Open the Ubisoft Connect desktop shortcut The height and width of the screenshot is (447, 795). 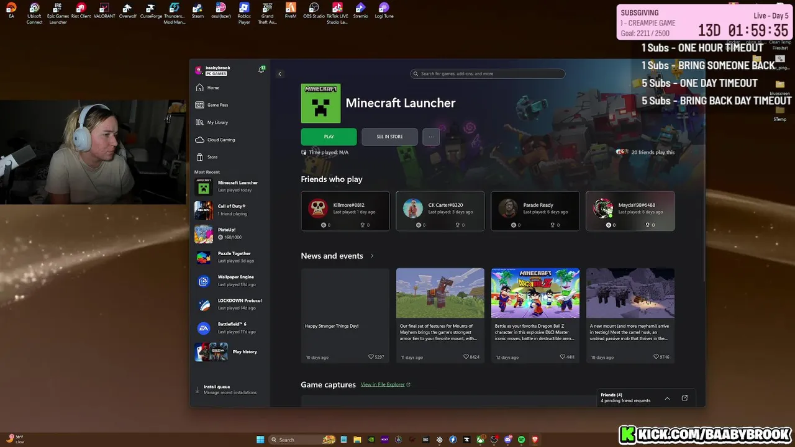(34, 14)
